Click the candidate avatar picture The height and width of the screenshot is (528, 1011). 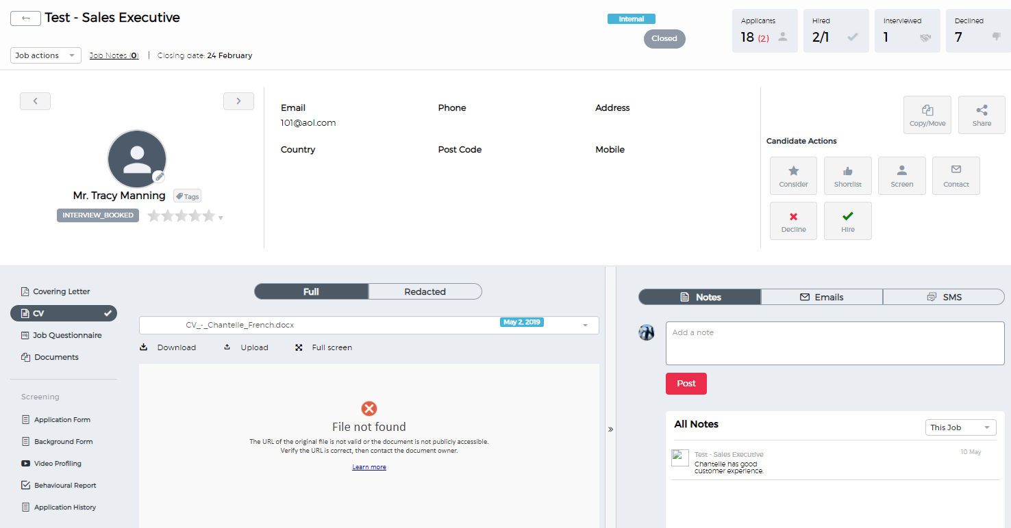[x=137, y=159]
